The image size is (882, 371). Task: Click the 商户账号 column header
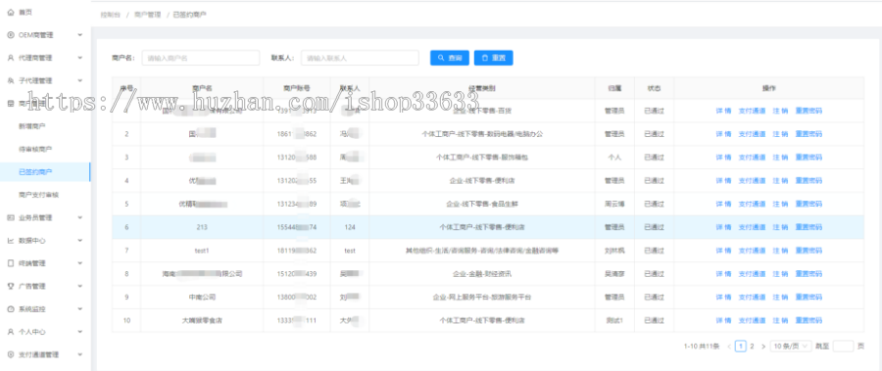pyautogui.click(x=296, y=88)
